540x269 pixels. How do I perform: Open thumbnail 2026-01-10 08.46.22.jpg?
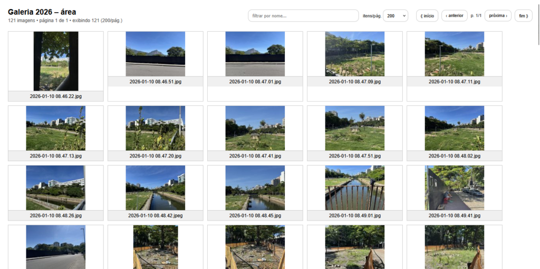pyautogui.click(x=56, y=61)
